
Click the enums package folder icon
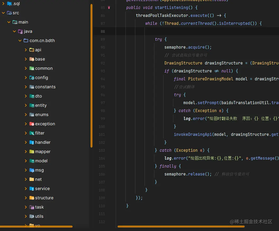click(x=32, y=115)
